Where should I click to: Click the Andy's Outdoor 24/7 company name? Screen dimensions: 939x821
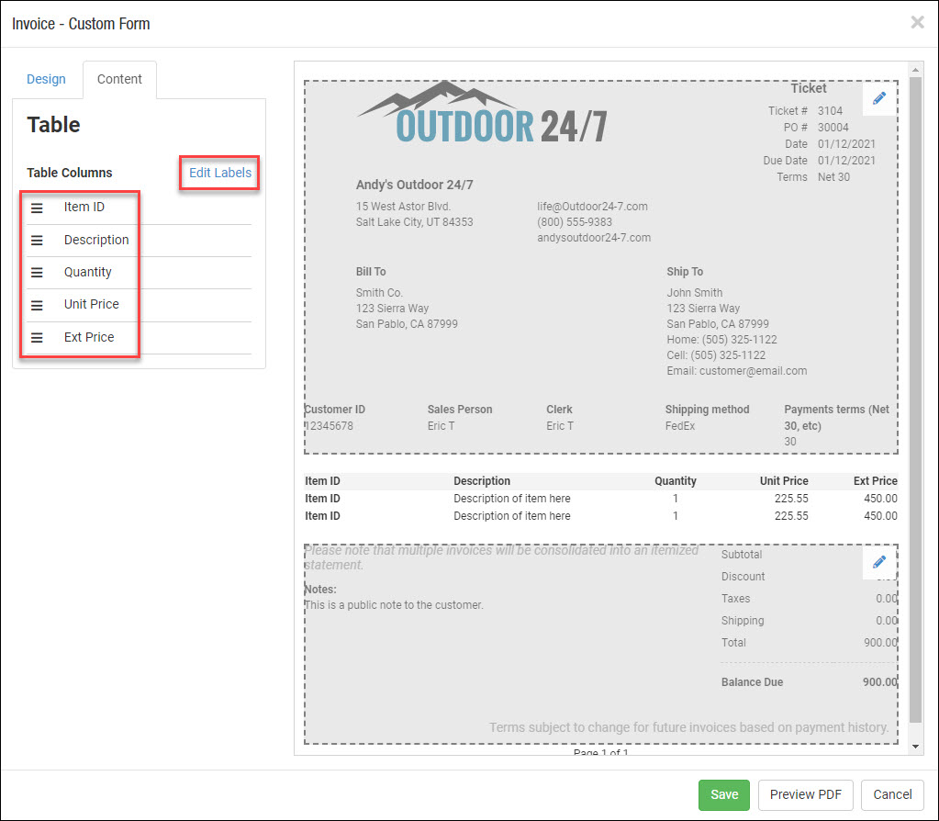click(x=414, y=186)
